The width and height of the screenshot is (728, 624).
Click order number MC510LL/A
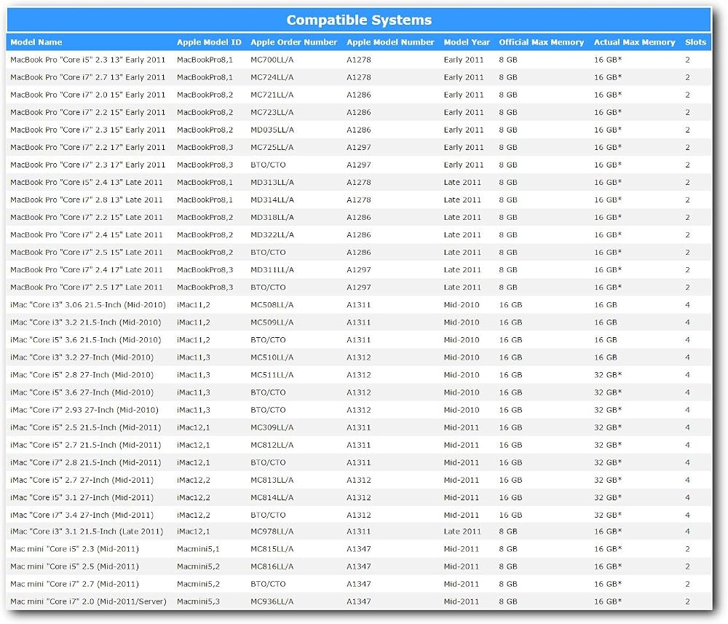272,358
